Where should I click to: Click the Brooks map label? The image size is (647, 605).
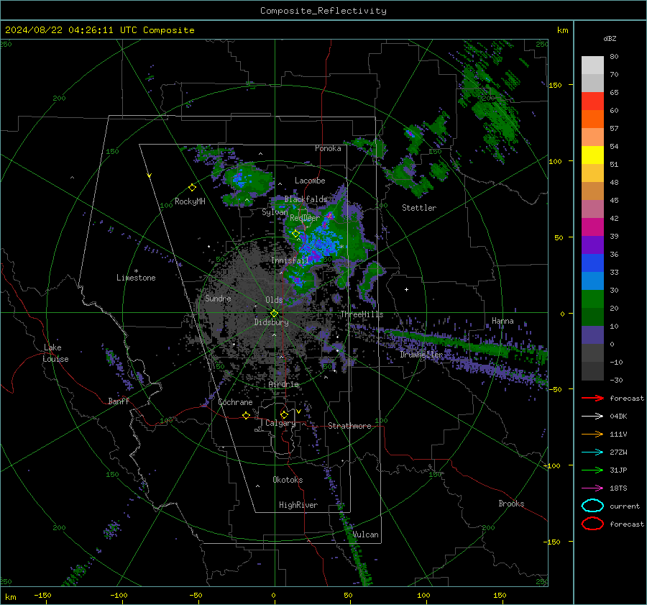pyautogui.click(x=511, y=504)
